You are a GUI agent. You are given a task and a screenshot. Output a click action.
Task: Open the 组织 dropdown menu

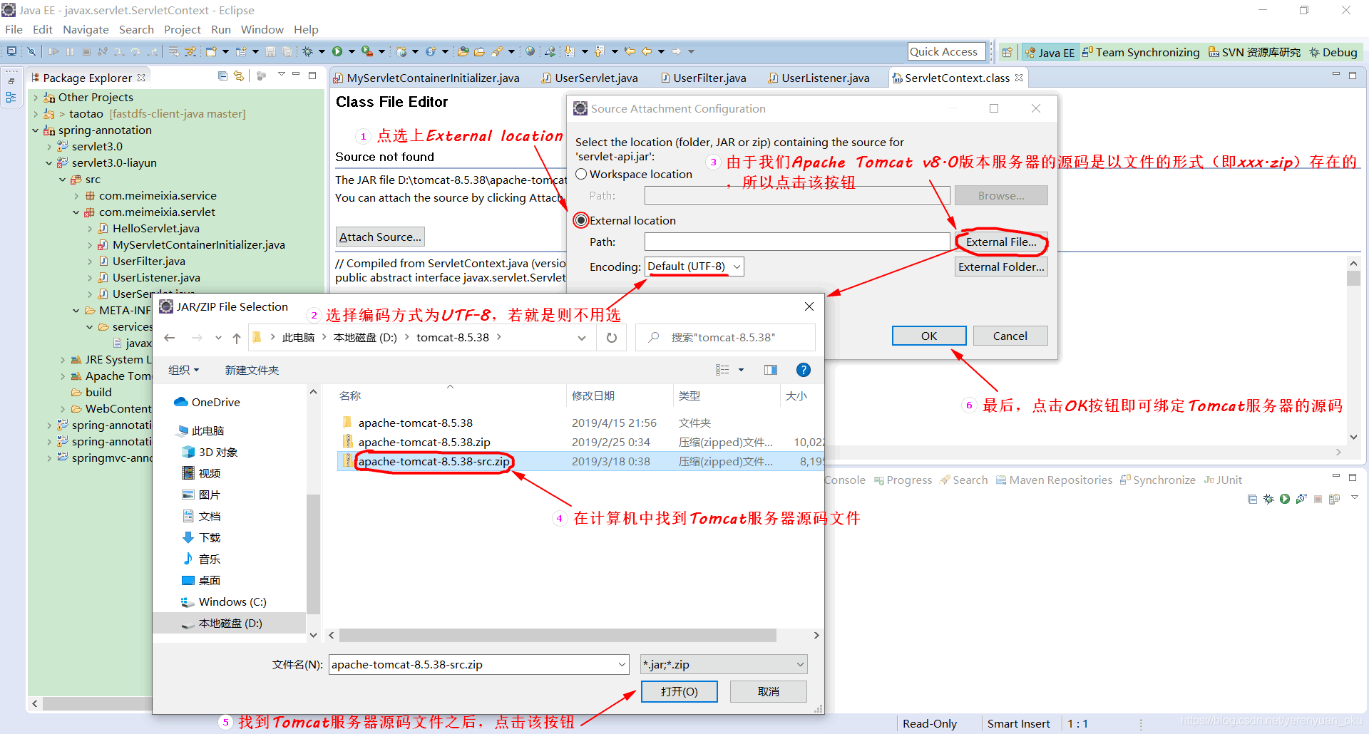(183, 370)
